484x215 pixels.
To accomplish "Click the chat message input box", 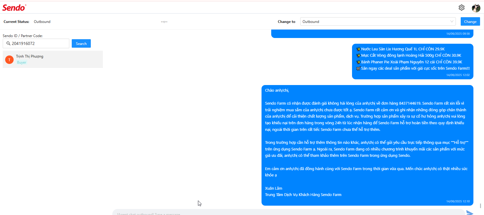I will [x=288, y=213].
